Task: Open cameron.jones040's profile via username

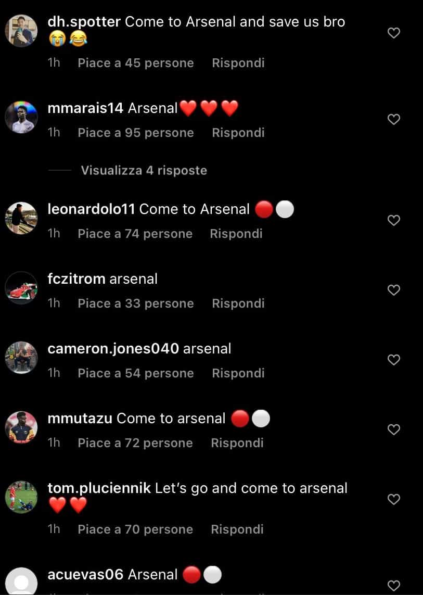Action: pos(113,349)
